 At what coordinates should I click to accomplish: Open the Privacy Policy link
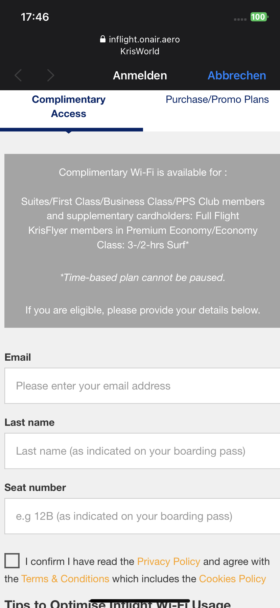pyautogui.click(x=169, y=562)
